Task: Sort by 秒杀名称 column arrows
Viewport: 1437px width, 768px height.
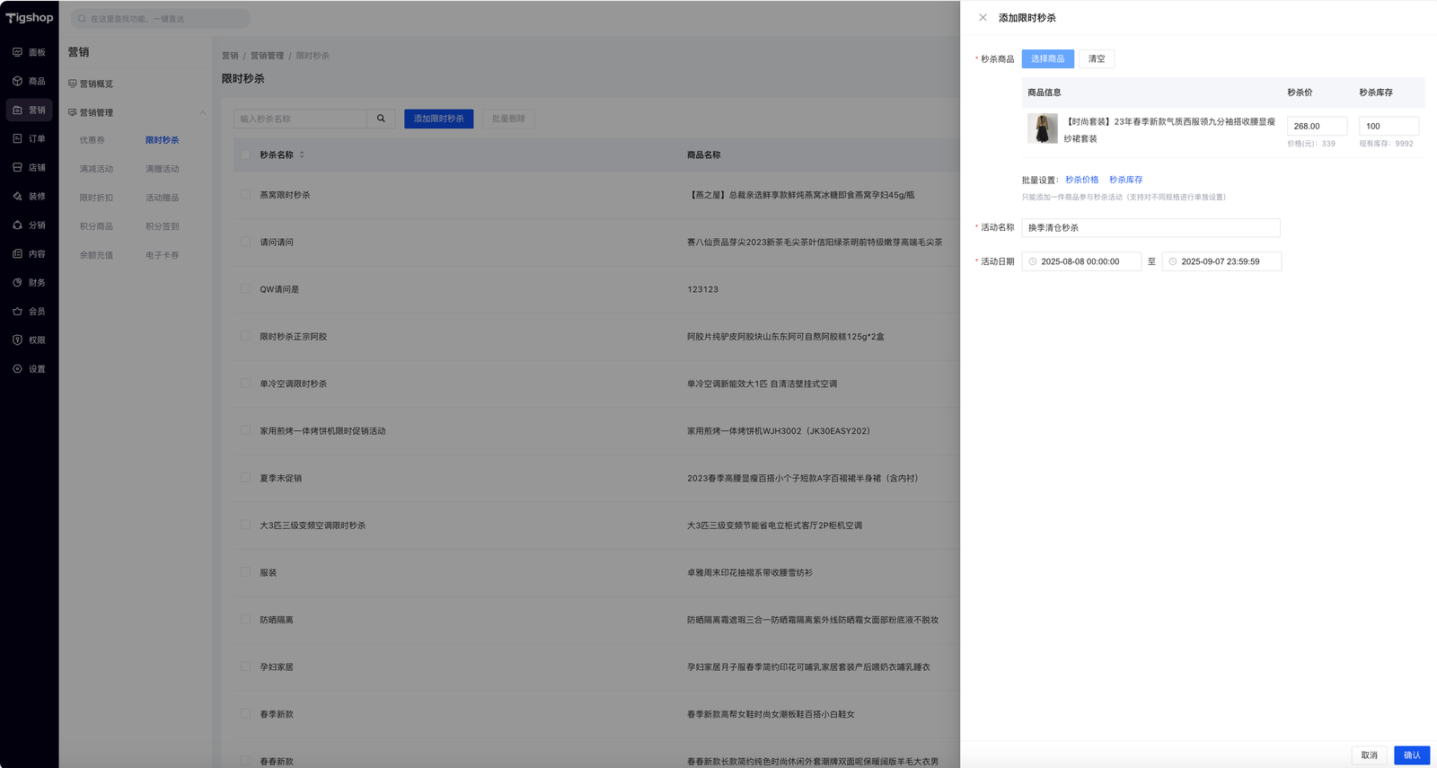Action: tap(302, 154)
